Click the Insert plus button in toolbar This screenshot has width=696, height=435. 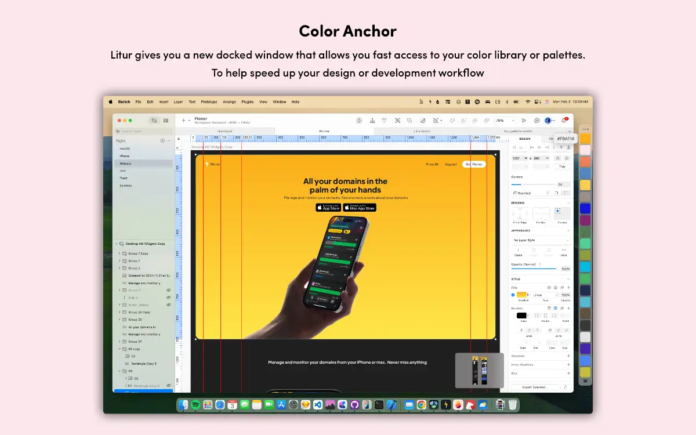pyautogui.click(x=183, y=121)
